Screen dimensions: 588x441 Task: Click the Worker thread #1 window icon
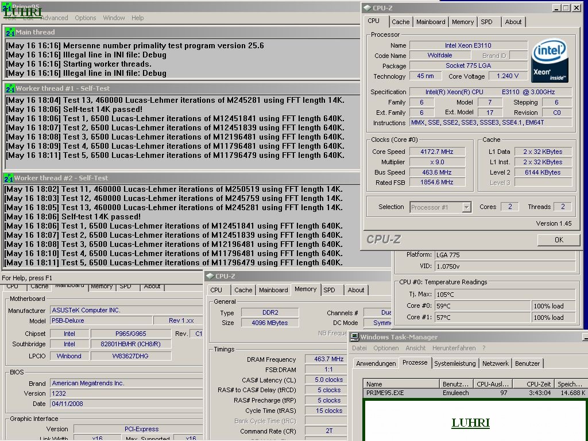coord(10,88)
